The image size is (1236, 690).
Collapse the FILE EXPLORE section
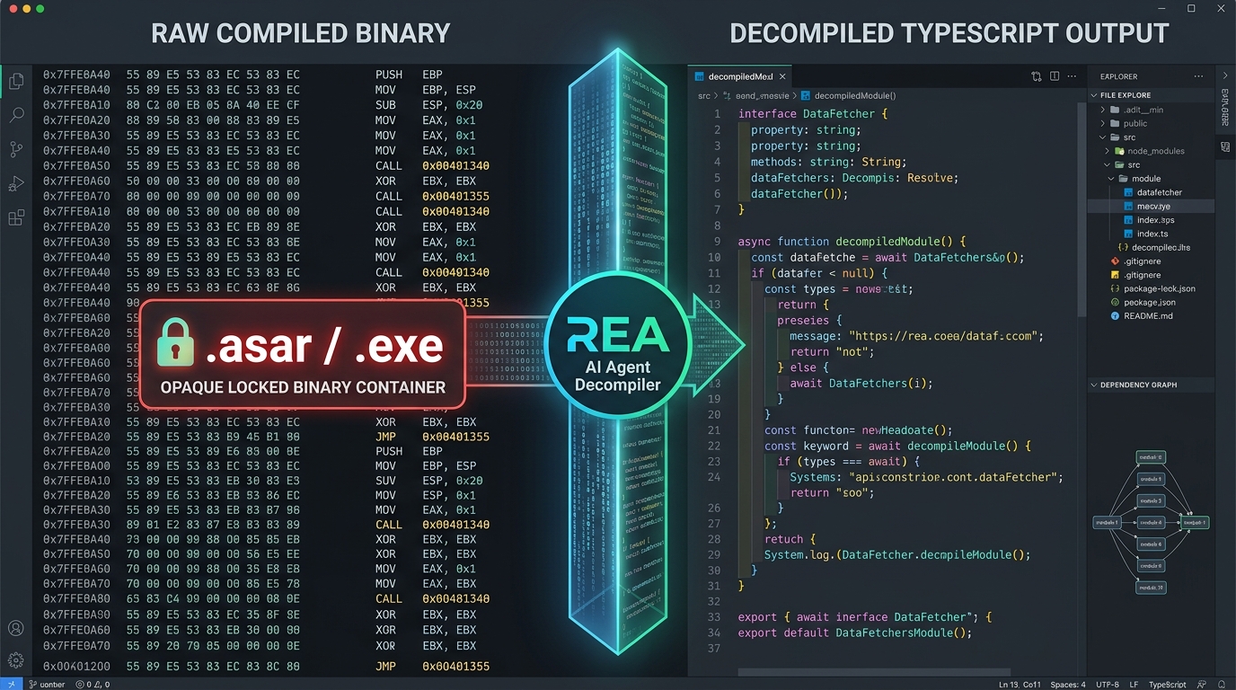tap(1095, 95)
